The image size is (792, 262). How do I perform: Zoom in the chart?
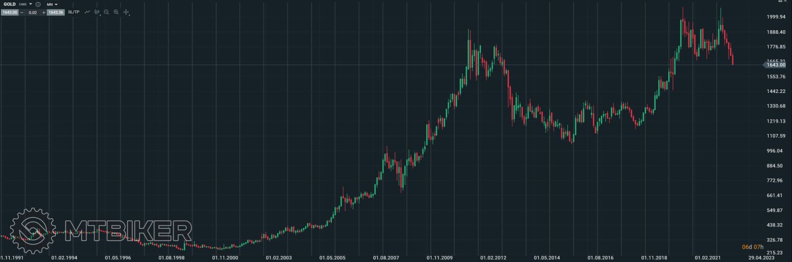tap(116, 12)
